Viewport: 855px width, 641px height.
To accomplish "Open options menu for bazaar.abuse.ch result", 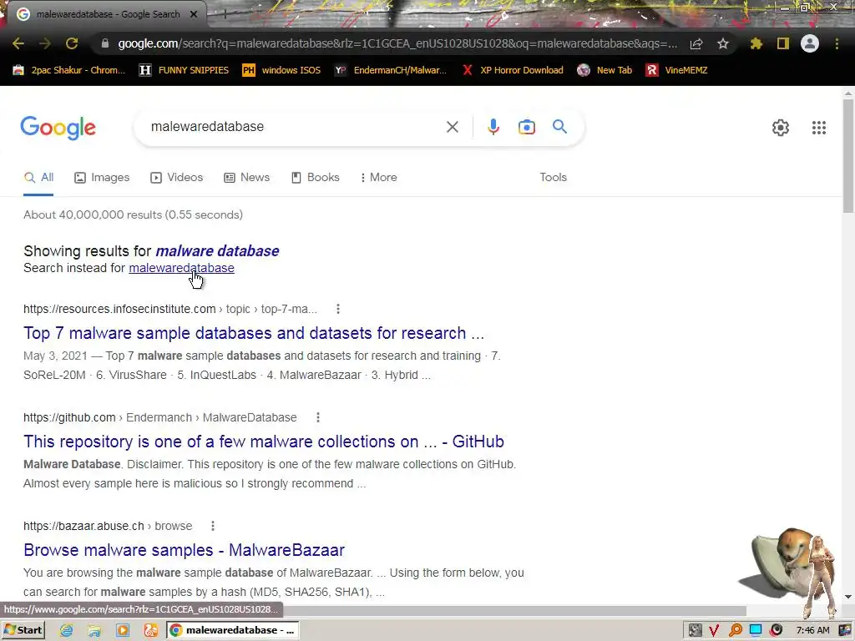I will pyautogui.click(x=213, y=526).
